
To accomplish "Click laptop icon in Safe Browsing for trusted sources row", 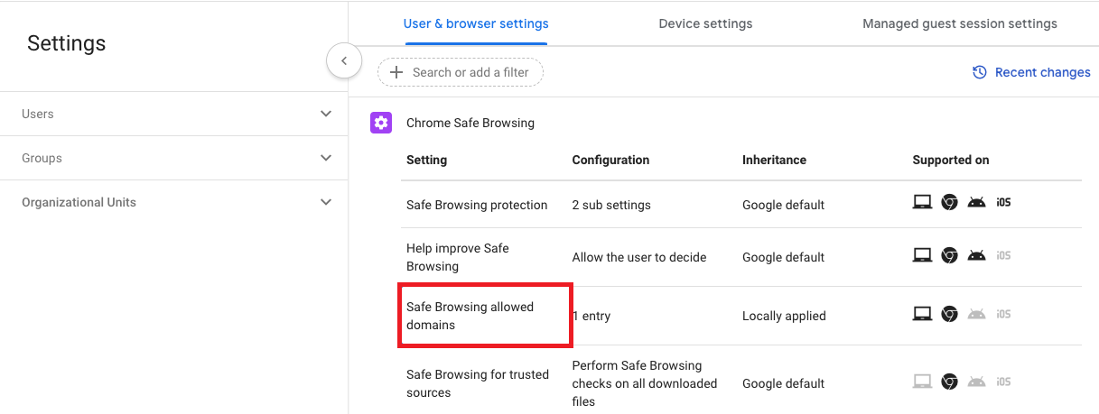I will pyautogui.click(x=922, y=382).
